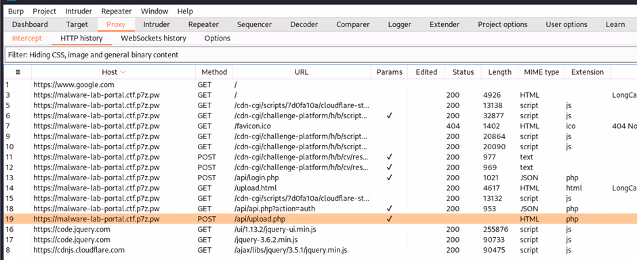Select POST request 11 with length 977

click(320, 157)
